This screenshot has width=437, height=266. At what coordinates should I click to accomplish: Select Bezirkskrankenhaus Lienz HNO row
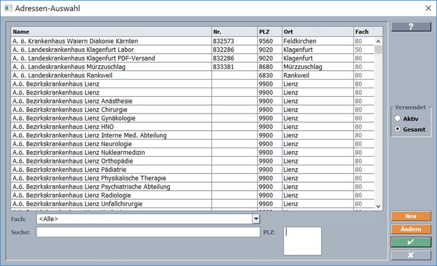(193, 127)
